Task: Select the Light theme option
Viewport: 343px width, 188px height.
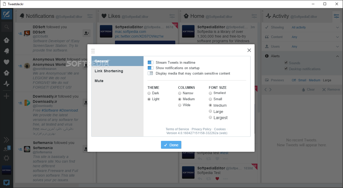Action: click(149, 99)
